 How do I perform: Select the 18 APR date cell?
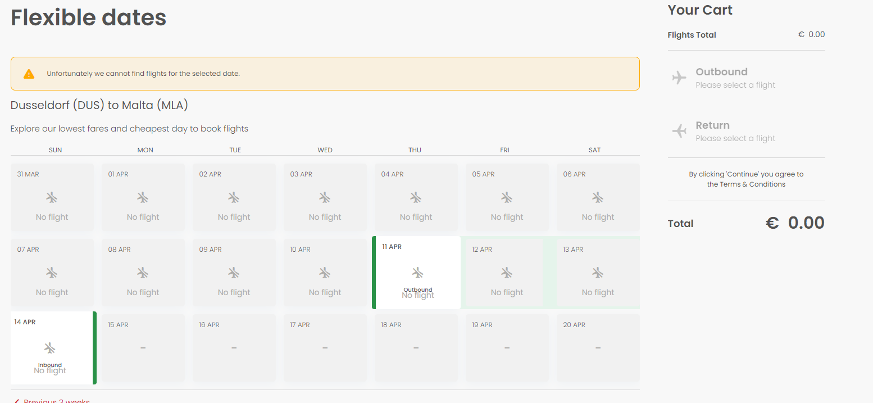click(416, 348)
